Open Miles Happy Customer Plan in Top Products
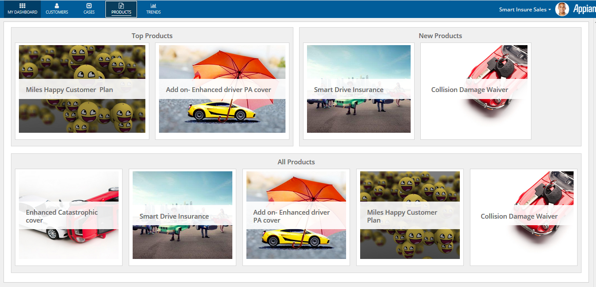This screenshot has width=596, height=287. [x=82, y=91]
